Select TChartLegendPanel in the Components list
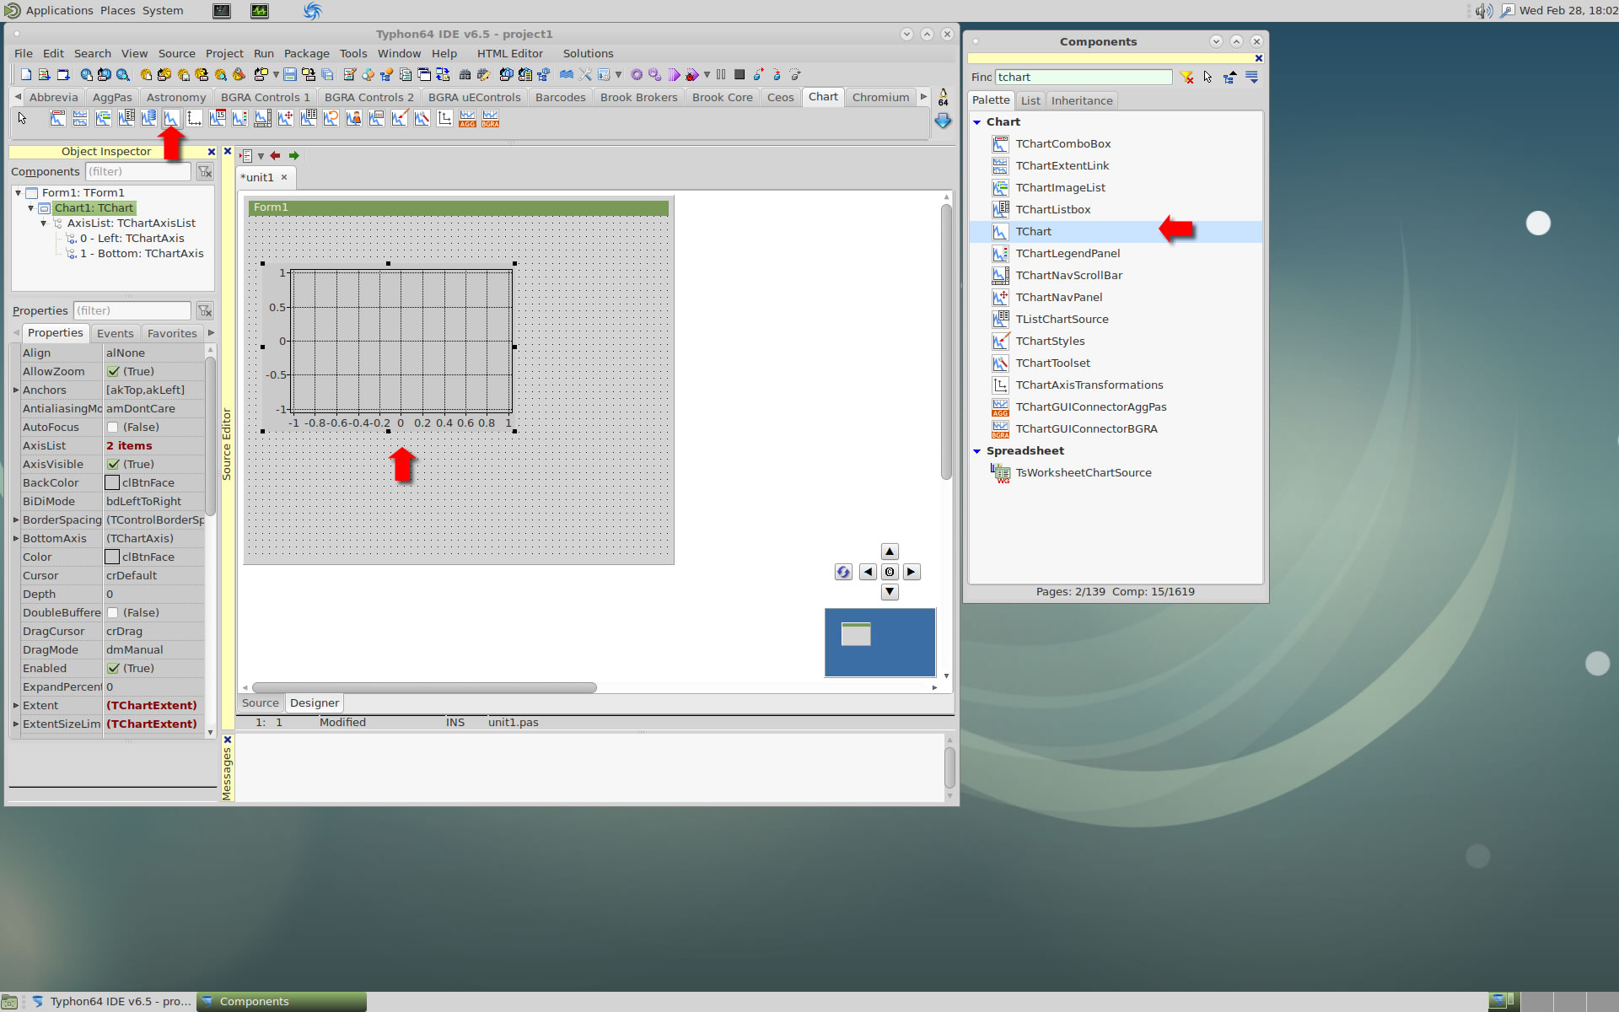The height and width of the screenshot is (1012, 1619). click(1068, 254)
